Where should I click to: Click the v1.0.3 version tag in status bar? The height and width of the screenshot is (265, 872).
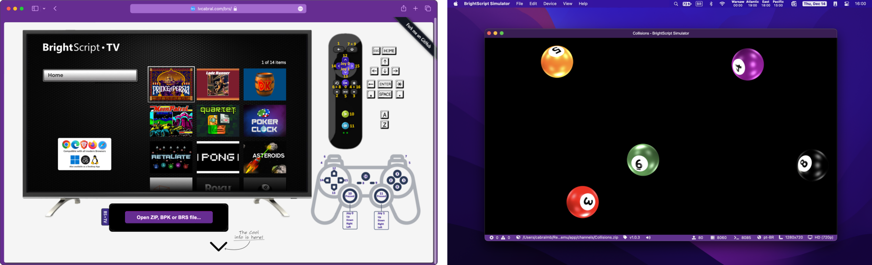[632, 238]
